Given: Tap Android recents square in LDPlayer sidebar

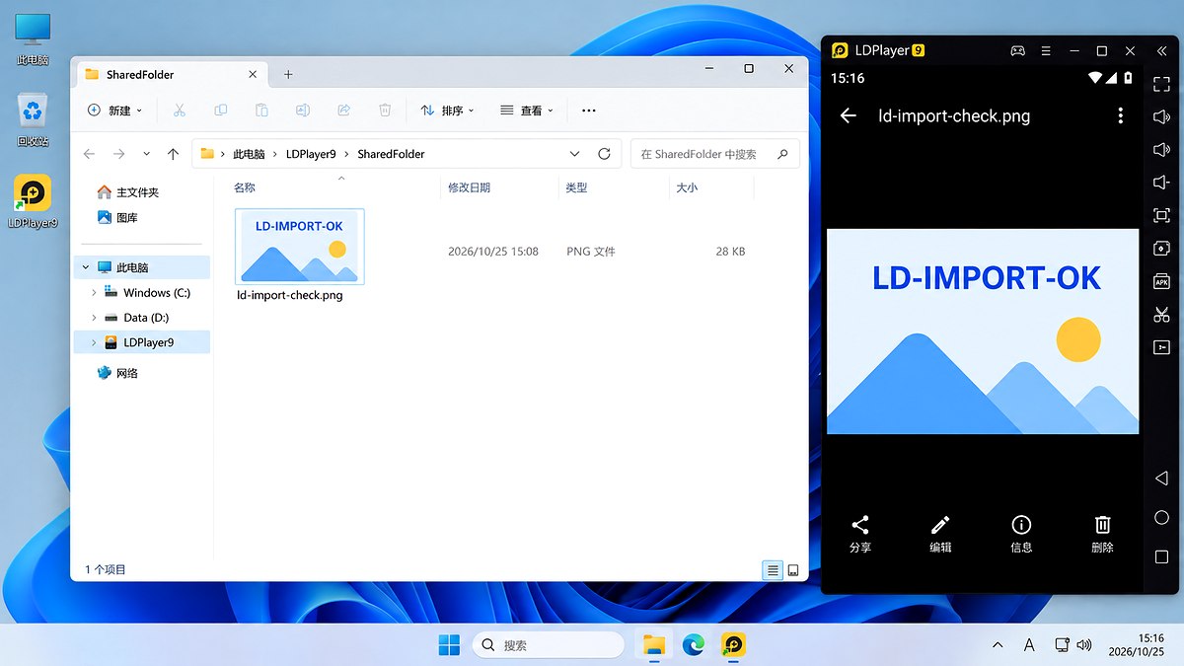Looking at the screenshot, I should click(x=1161, y=557).
